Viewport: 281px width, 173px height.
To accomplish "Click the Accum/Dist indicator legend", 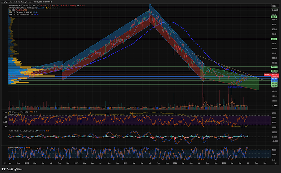I will 14,114.
